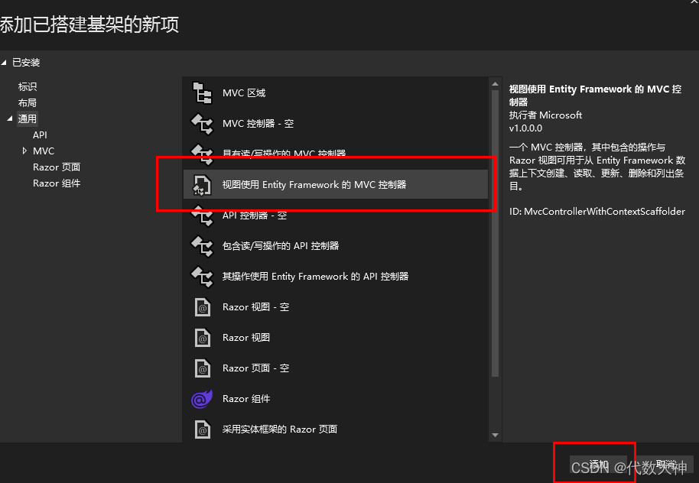Click the 添加 button
Viewport: 699px width, 483px height.
click(597, 463)
